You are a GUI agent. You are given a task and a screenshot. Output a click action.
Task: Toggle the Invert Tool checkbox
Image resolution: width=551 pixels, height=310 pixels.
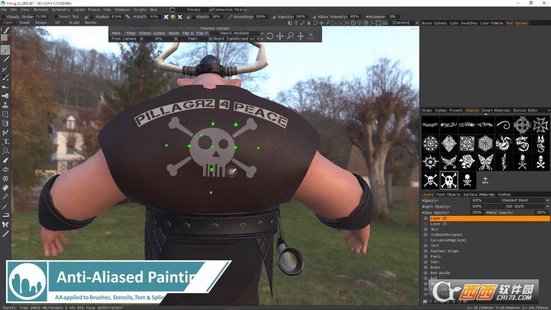[56, 17]
